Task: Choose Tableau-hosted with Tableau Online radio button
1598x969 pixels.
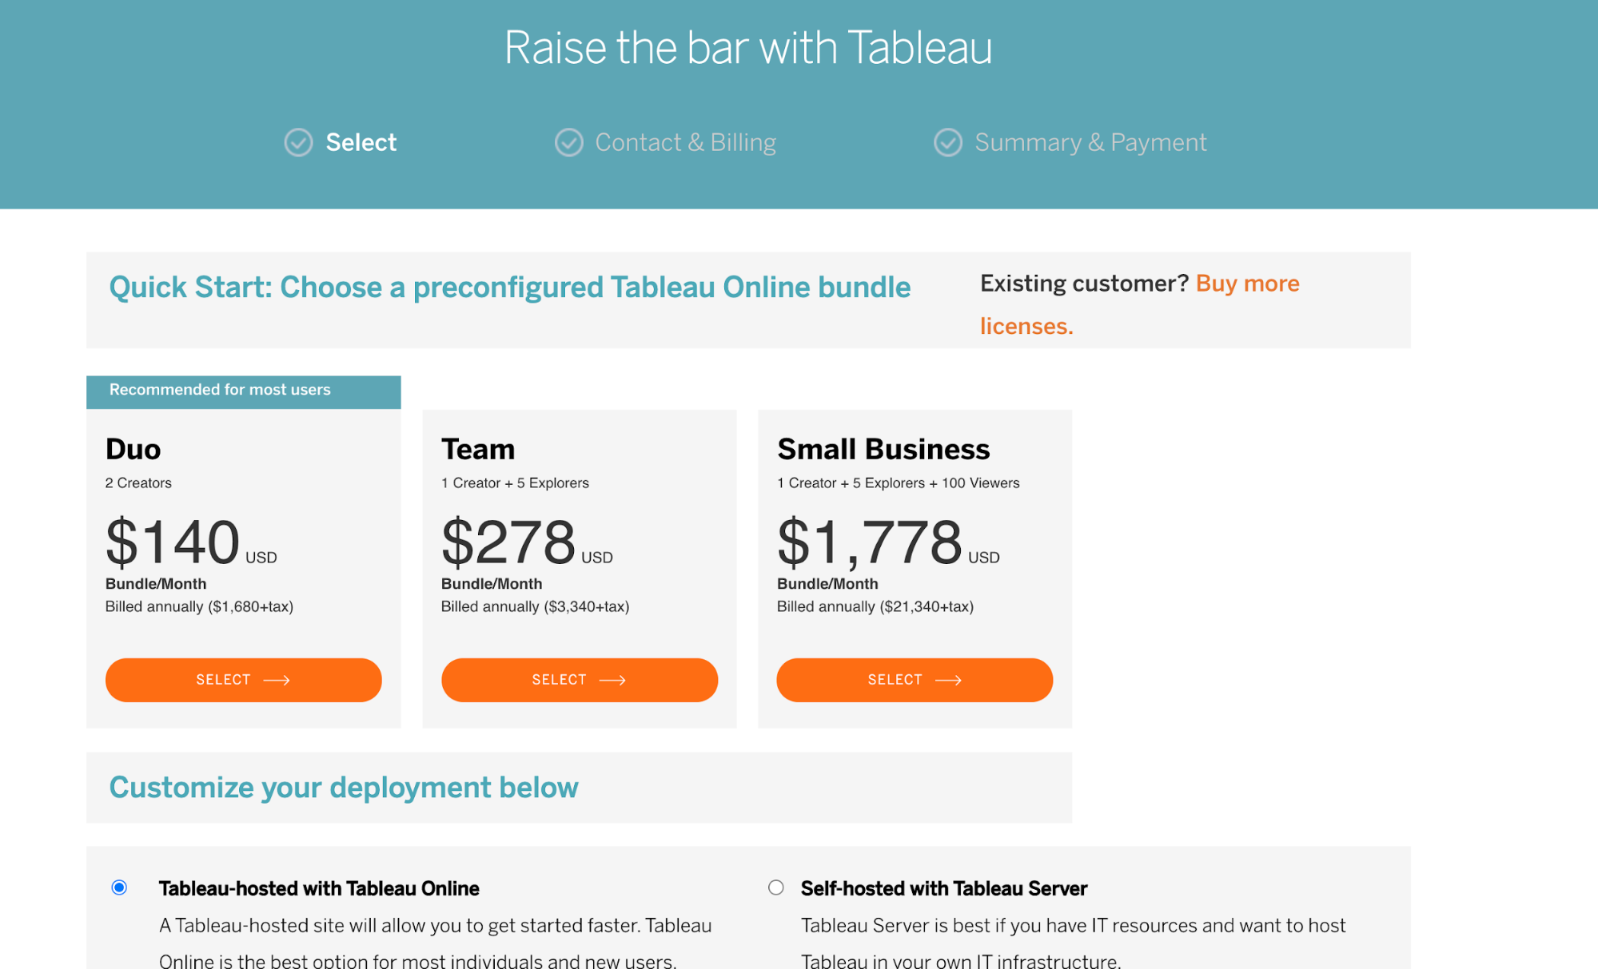Action: (119, 888)
